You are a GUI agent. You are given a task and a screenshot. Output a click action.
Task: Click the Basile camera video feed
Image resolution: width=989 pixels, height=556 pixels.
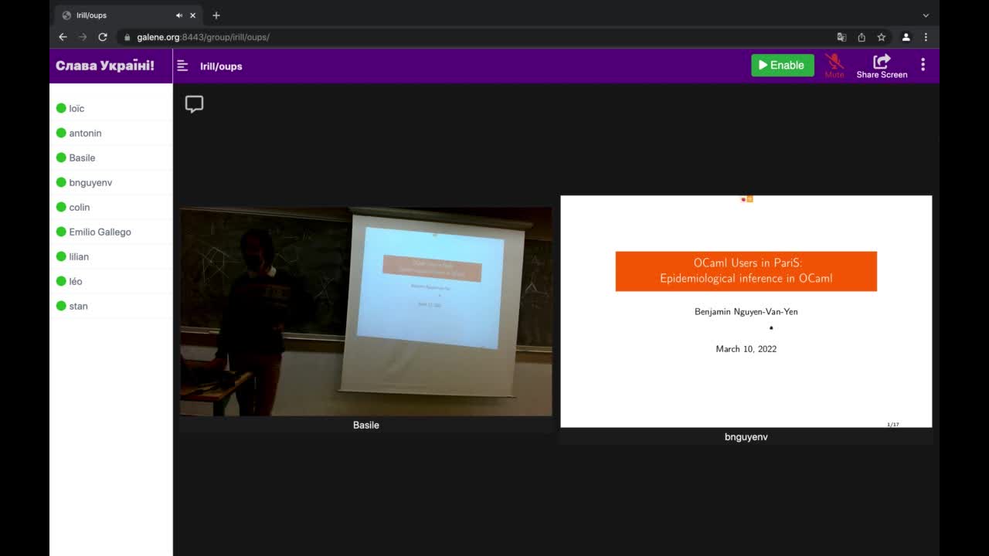366,311
